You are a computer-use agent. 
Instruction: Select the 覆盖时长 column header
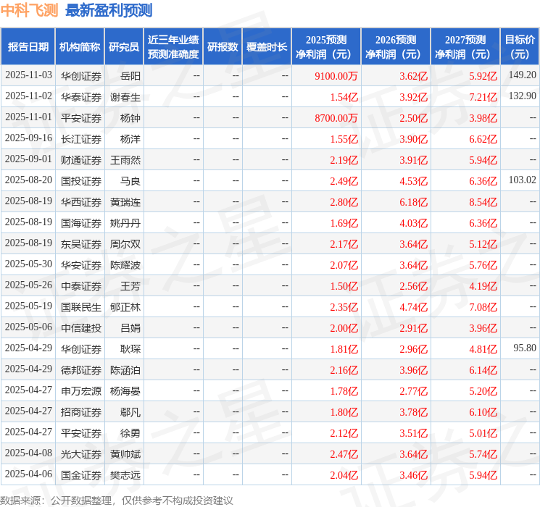coord(267,47)
